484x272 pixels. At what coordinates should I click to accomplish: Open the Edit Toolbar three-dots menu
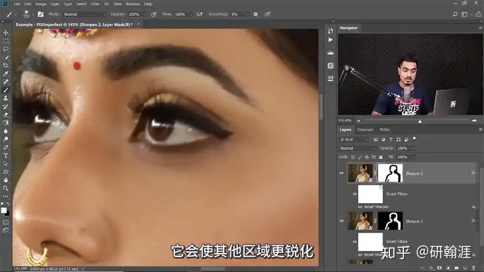(x=6, y=196)
